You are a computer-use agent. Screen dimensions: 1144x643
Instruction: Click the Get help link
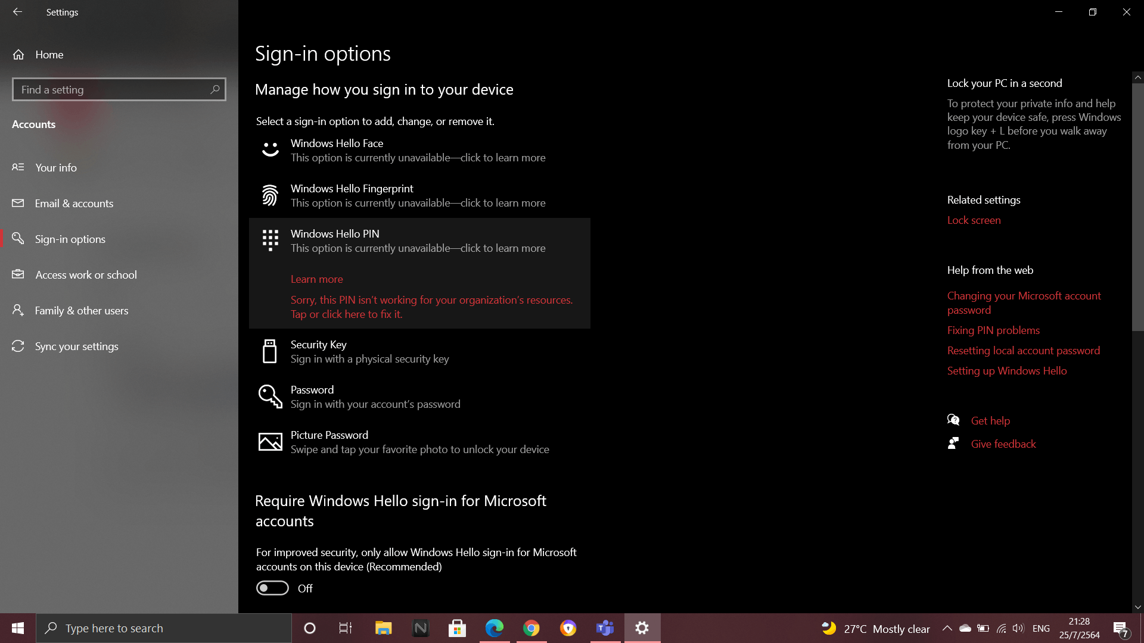(x=990, y=421)
